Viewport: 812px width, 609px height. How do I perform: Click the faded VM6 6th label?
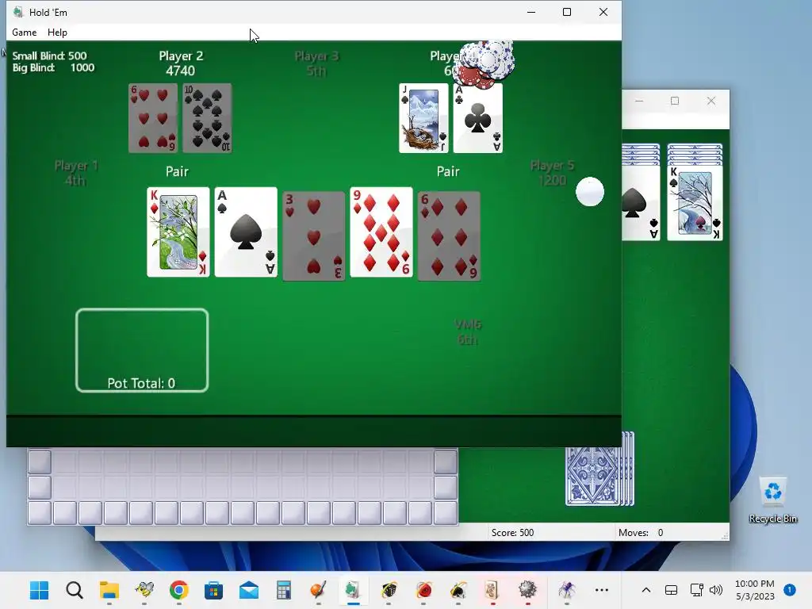[468, 332]
